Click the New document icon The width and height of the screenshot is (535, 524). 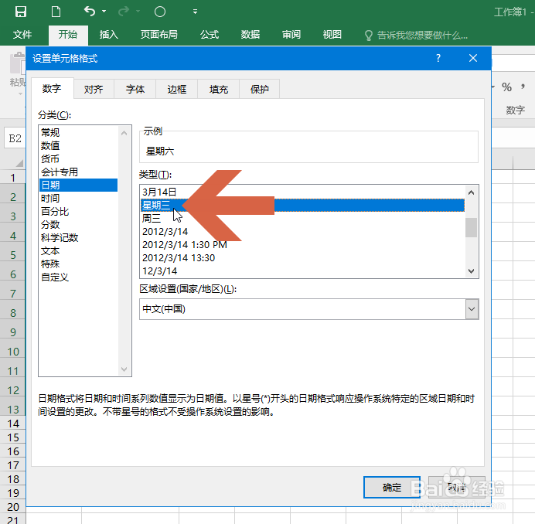[x=56, y=12]
